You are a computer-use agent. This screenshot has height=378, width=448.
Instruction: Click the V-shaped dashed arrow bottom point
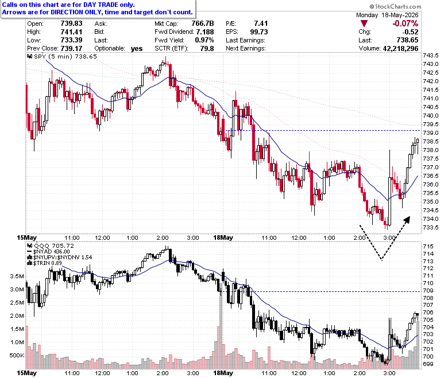382,260
